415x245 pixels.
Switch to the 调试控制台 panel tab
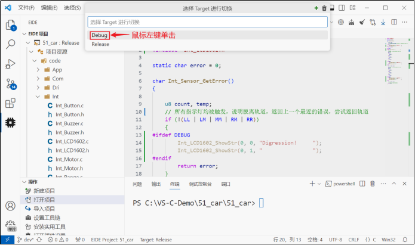coord(201,184)
